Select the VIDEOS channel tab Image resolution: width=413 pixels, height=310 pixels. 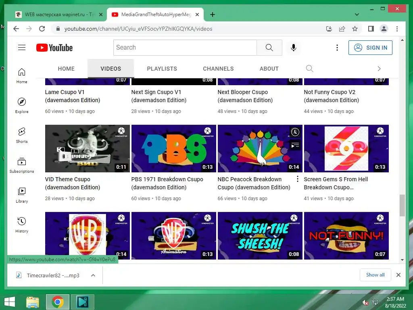(x=111, y=69)
